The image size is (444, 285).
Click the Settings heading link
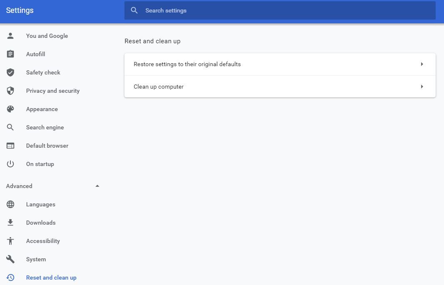(x=20, y=10)
